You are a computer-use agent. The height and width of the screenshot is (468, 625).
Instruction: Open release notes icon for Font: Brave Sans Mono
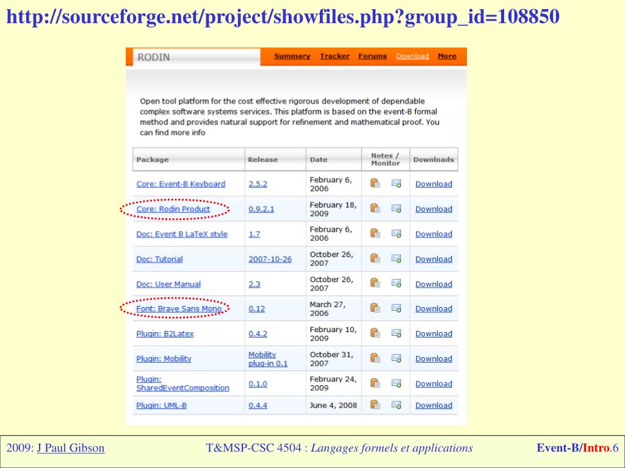375,308
